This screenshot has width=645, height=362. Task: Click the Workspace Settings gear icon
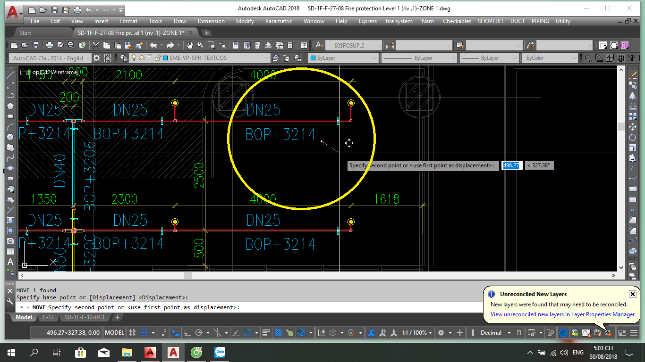click(97, 58)
